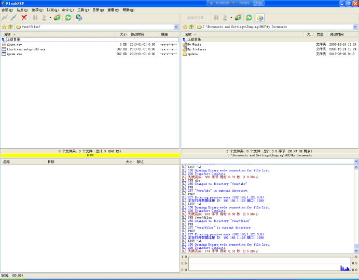Sort remote files by 修改时间 column
Screen dimensions: 359x280
137,34
